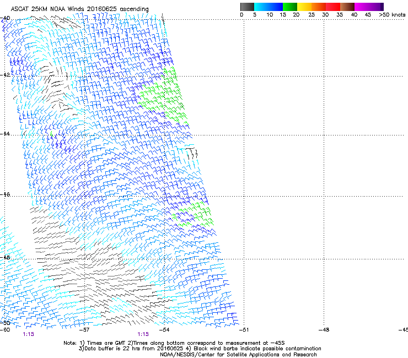Click the cyan-blue 5-15 knots legend gradient

click(x=269, y=7)
